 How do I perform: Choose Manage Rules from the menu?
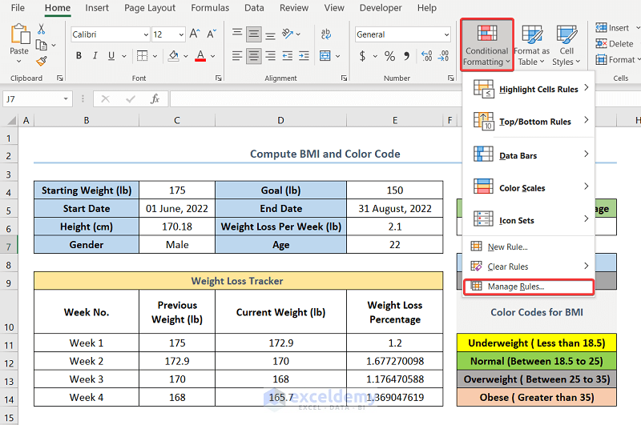point(515,287)
